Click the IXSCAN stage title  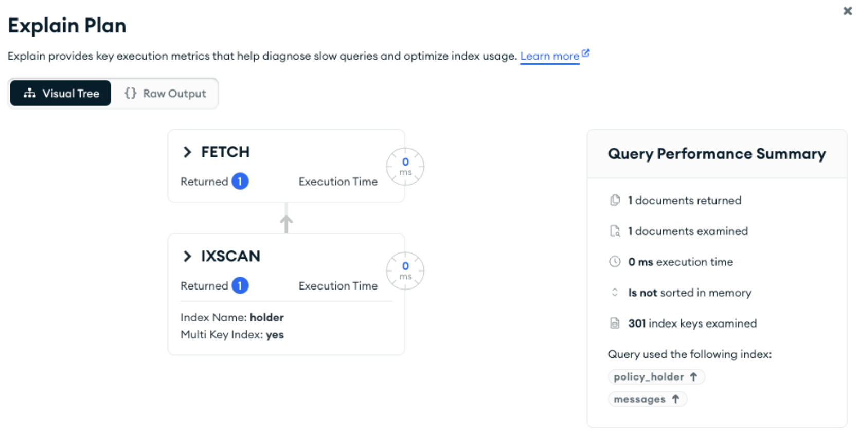(230, 256)
